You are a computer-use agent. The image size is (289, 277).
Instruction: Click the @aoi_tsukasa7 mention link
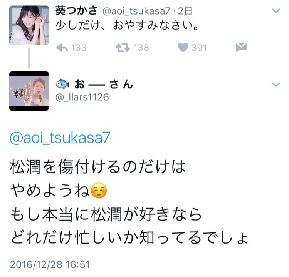(x=60, y=138)
